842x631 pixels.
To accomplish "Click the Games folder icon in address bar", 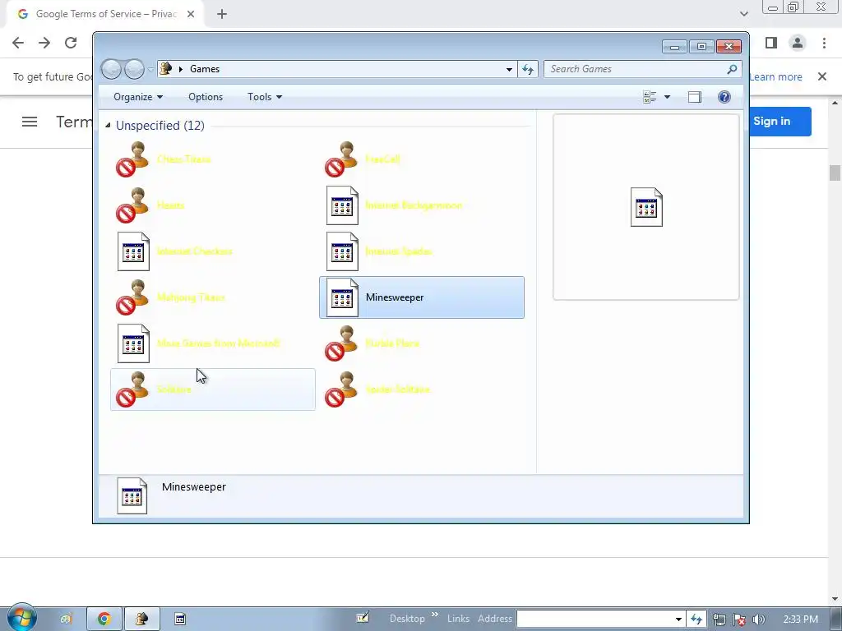I will click(166, 69).
